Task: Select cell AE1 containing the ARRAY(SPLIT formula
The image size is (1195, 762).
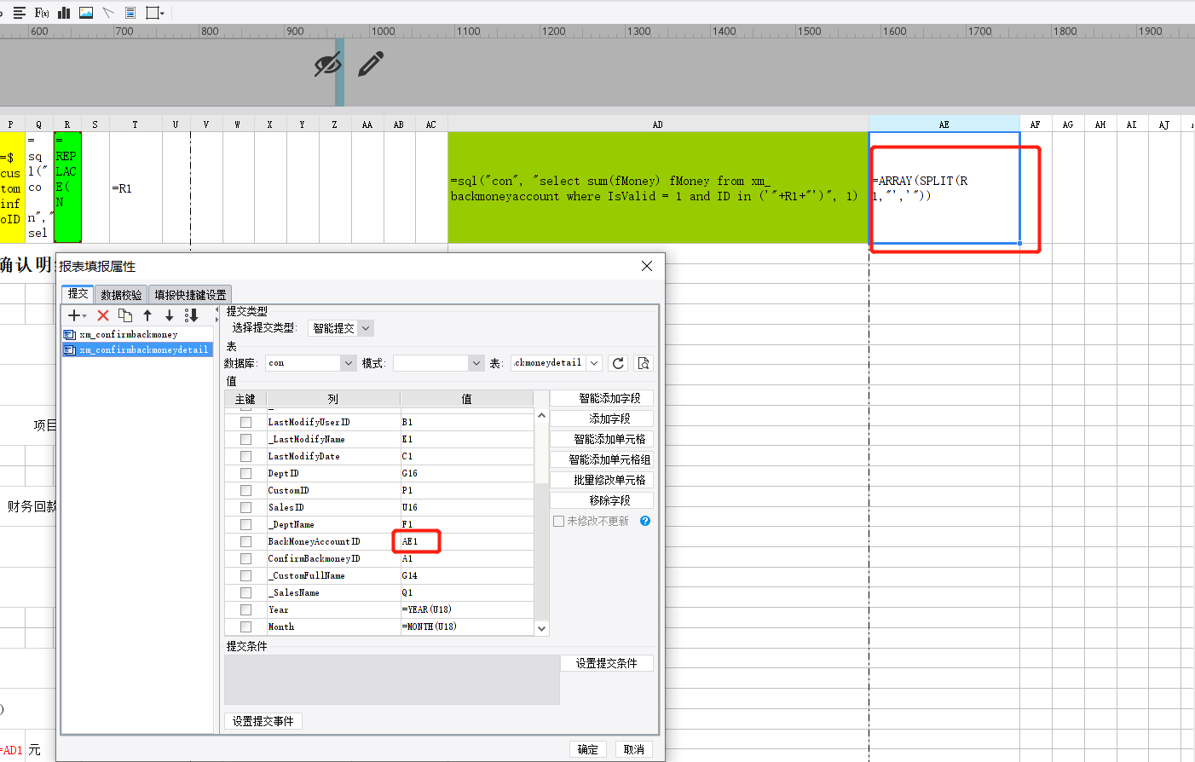Action: (944, 188)
